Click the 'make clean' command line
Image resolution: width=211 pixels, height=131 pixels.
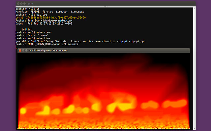click(34, 32)
